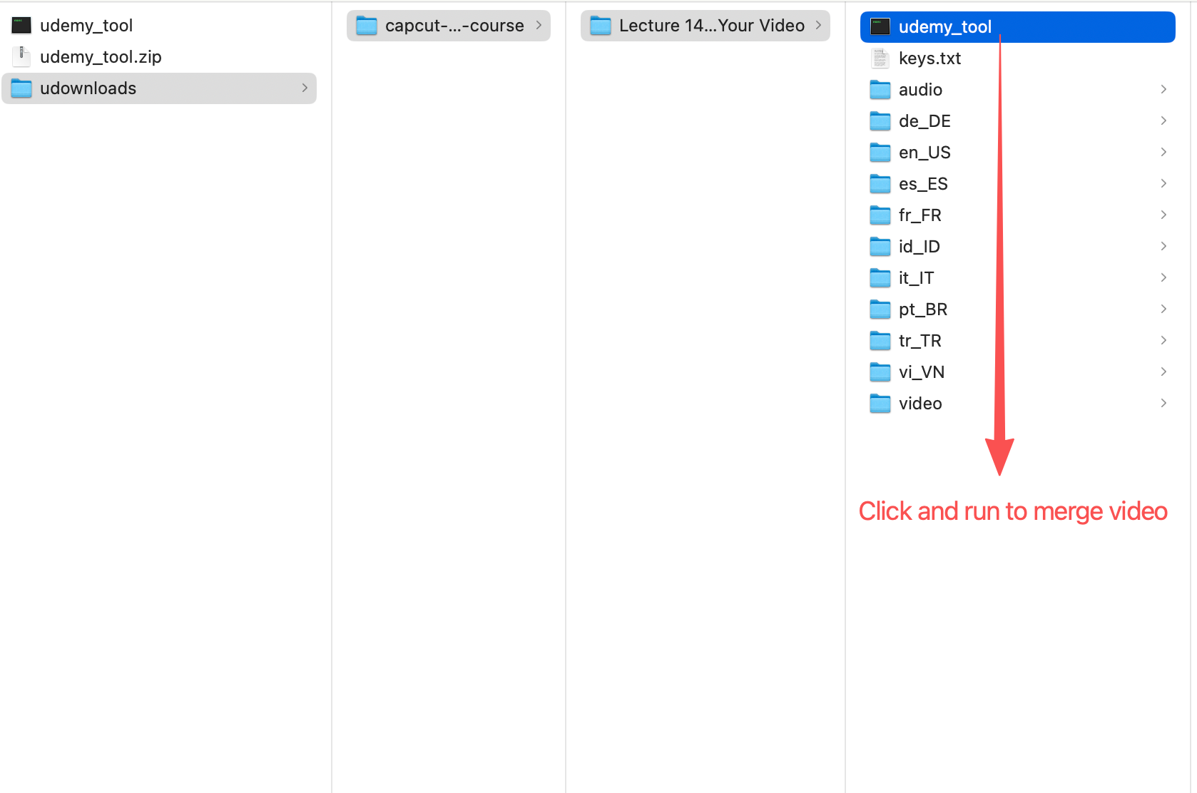
Task: Select the es_ES folder name
Action: click(x=923, y=184)
